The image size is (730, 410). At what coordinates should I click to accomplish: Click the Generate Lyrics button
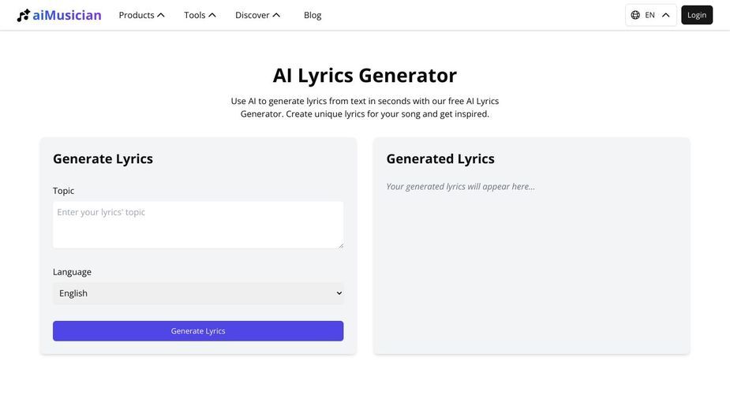(198, 331)
